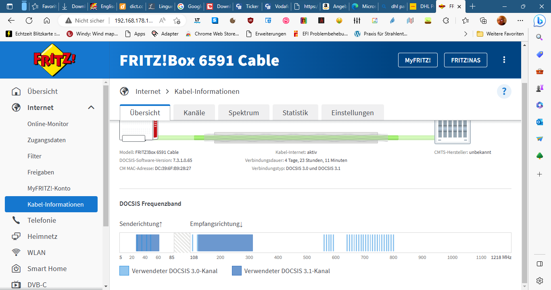Screen dimensions: 551x290
Task: Click the DOCSIS 3.1-Kanal legend swatch
Action: coord(237,271)
